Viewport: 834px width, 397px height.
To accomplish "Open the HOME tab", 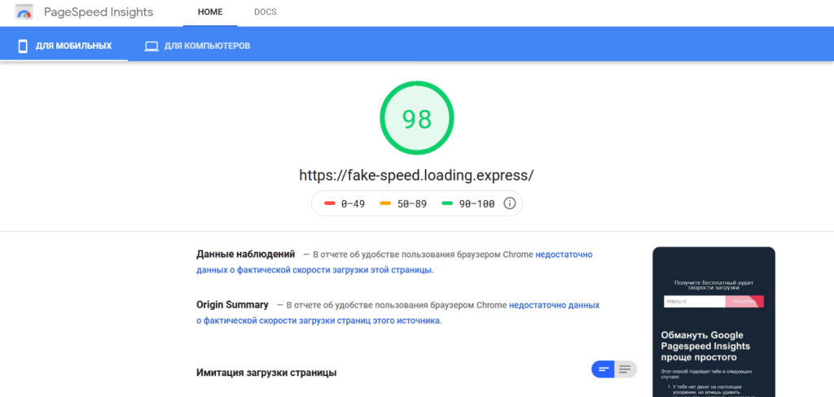I will tap(209, 14).
